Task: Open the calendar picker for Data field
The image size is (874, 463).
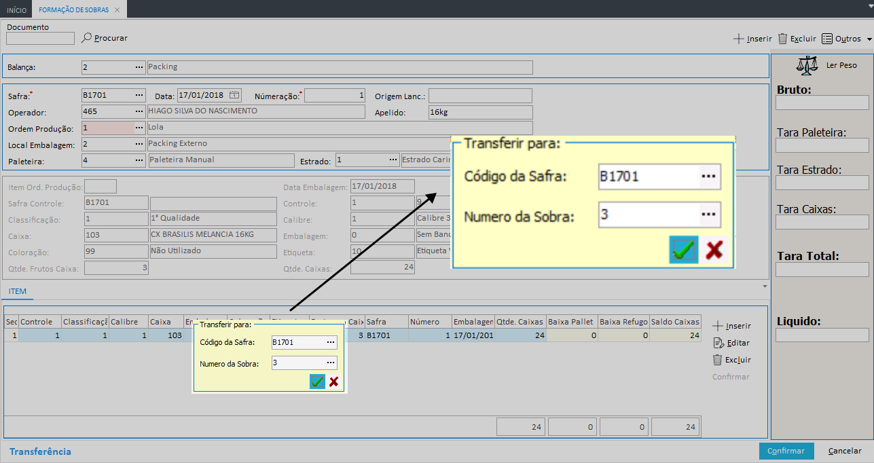Action: point(234,95)
